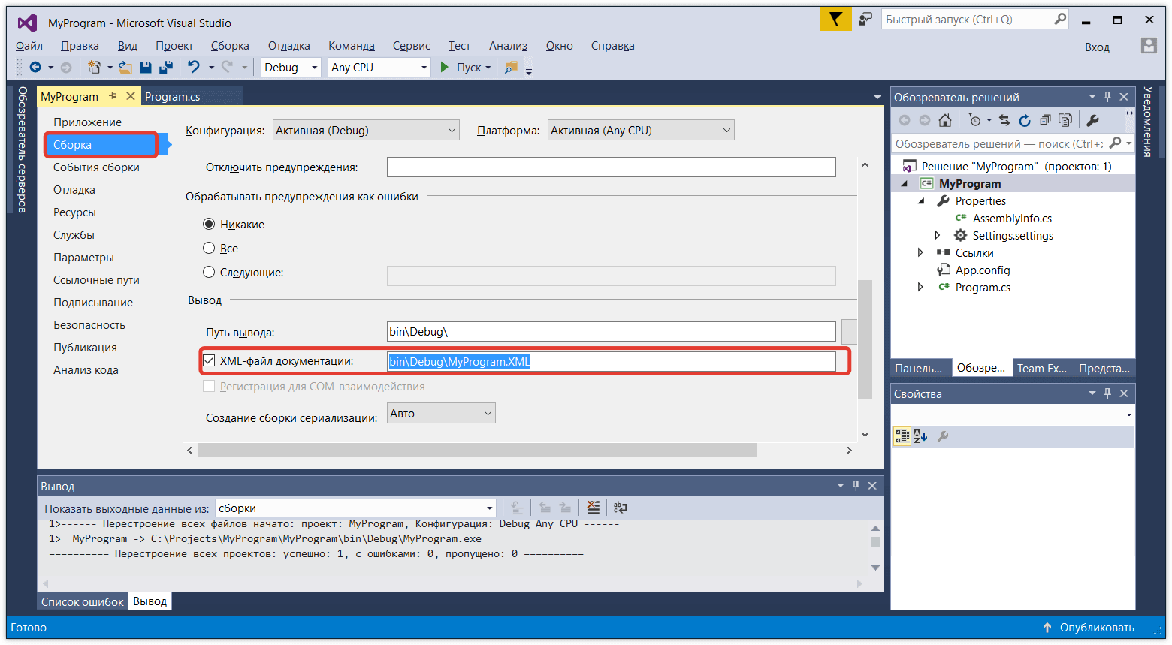
Task: Click the Pending Changes Filter clock icon
Action: click(975, 120)
